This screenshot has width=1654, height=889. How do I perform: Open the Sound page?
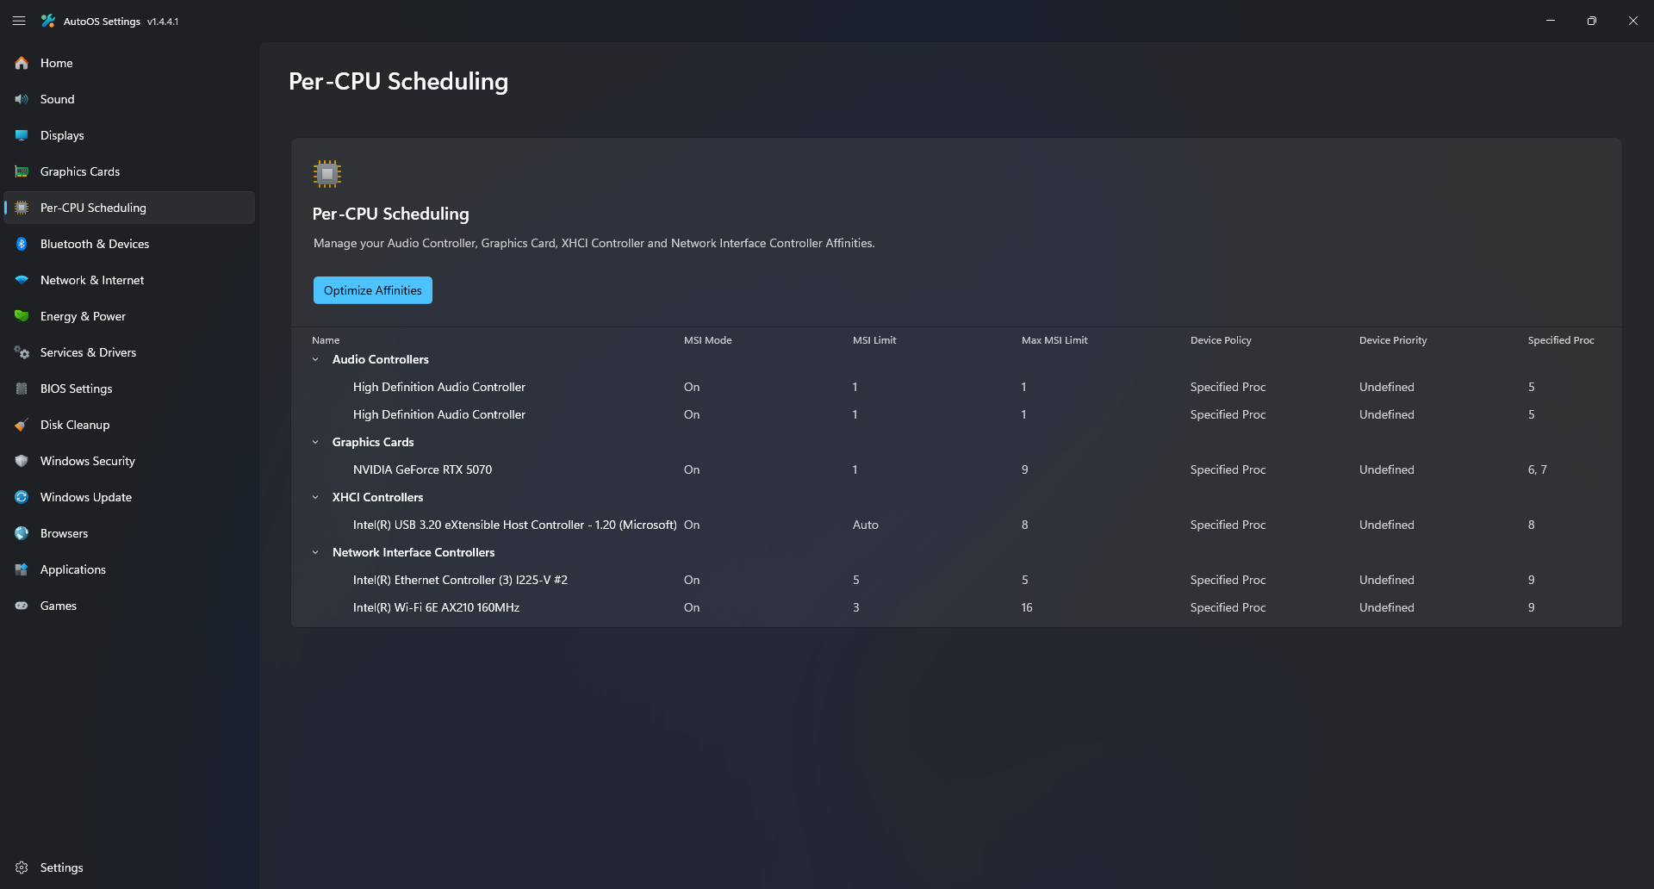click(x=129, y=99)
